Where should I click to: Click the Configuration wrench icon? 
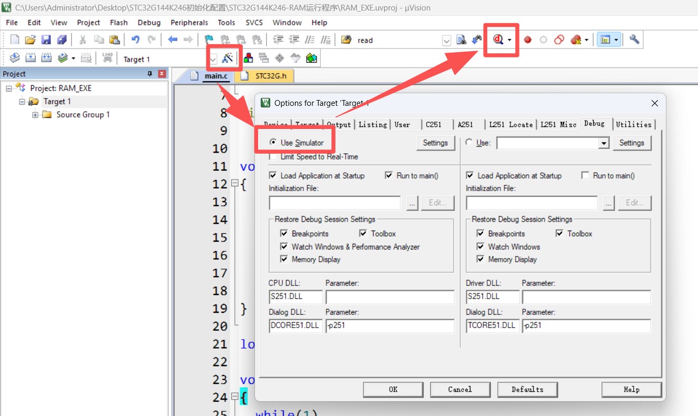click(x=634, y=39)
